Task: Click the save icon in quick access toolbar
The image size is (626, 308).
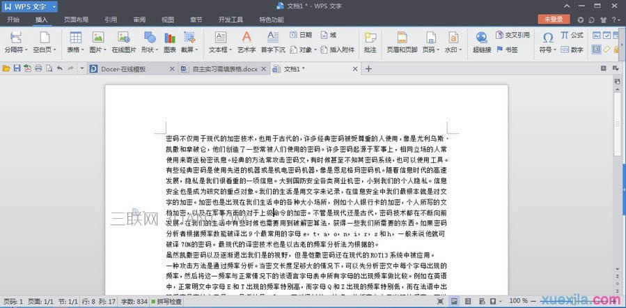Action: point(17,68)
